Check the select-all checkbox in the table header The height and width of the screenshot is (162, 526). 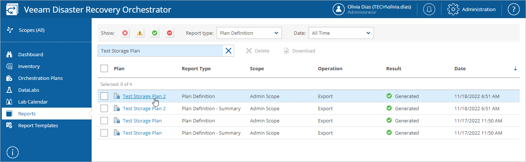click(104, 68)
